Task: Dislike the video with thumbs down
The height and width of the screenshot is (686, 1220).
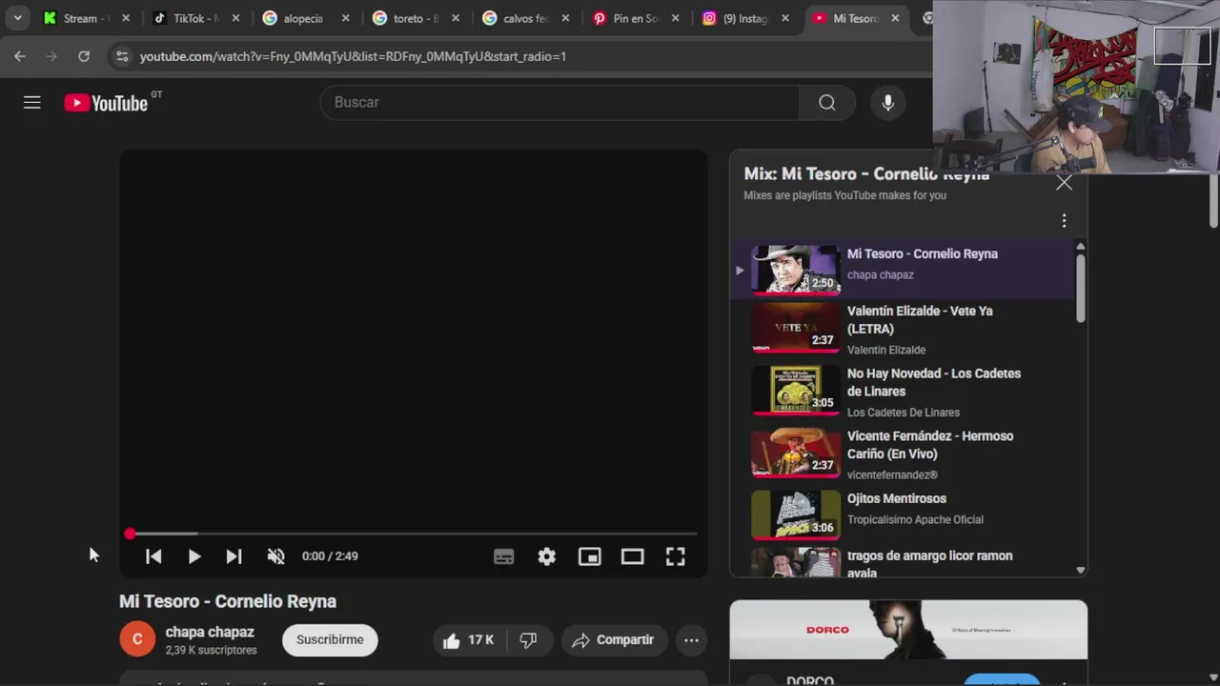Action: click(x=528, y=640)
